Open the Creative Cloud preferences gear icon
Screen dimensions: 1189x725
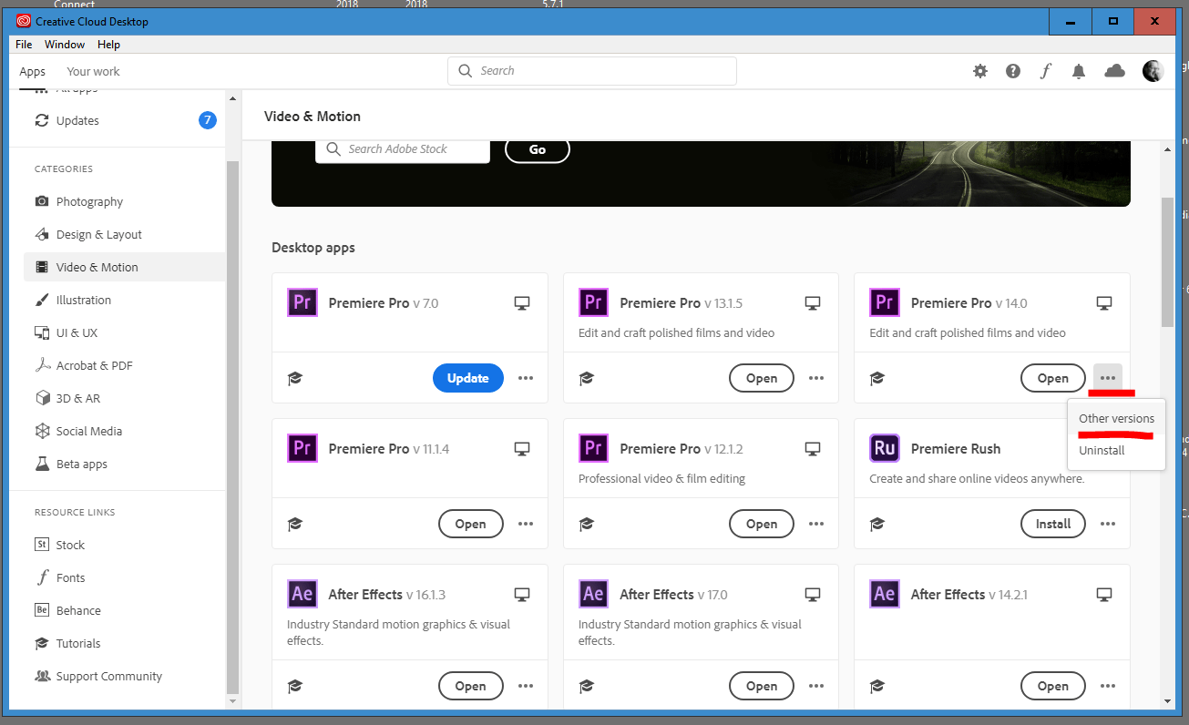pos(979,70)
